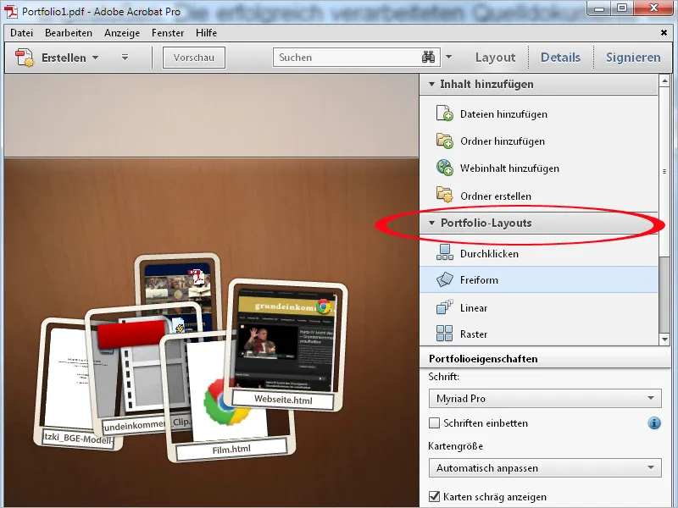678x508 pixels.
Task: Click the Erstellen PDF icon
Action: coord(25,58)
